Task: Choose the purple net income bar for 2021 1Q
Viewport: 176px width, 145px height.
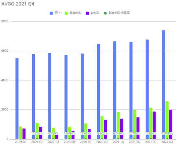Action: (122, 129)
